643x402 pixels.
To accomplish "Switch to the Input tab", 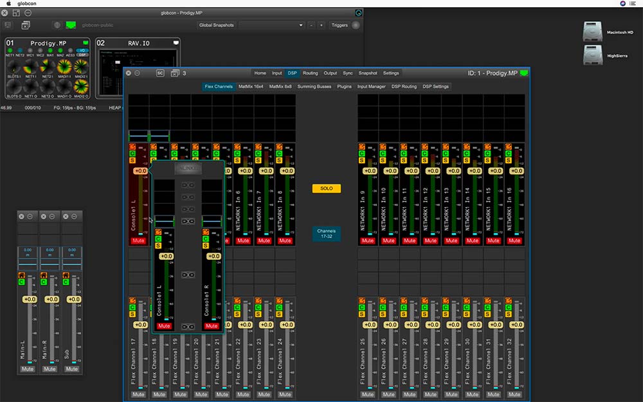I will pyautogui.click(x=276, y=73).
